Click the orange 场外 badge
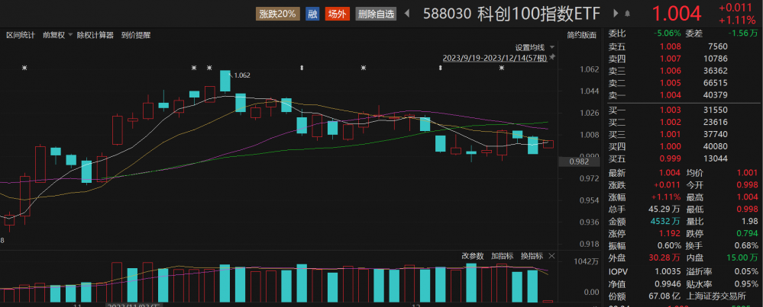This screenshot has height=307, width=763. 336,14
